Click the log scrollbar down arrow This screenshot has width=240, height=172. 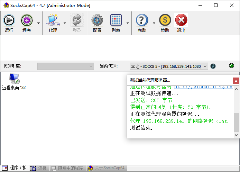tap(236, 135)
